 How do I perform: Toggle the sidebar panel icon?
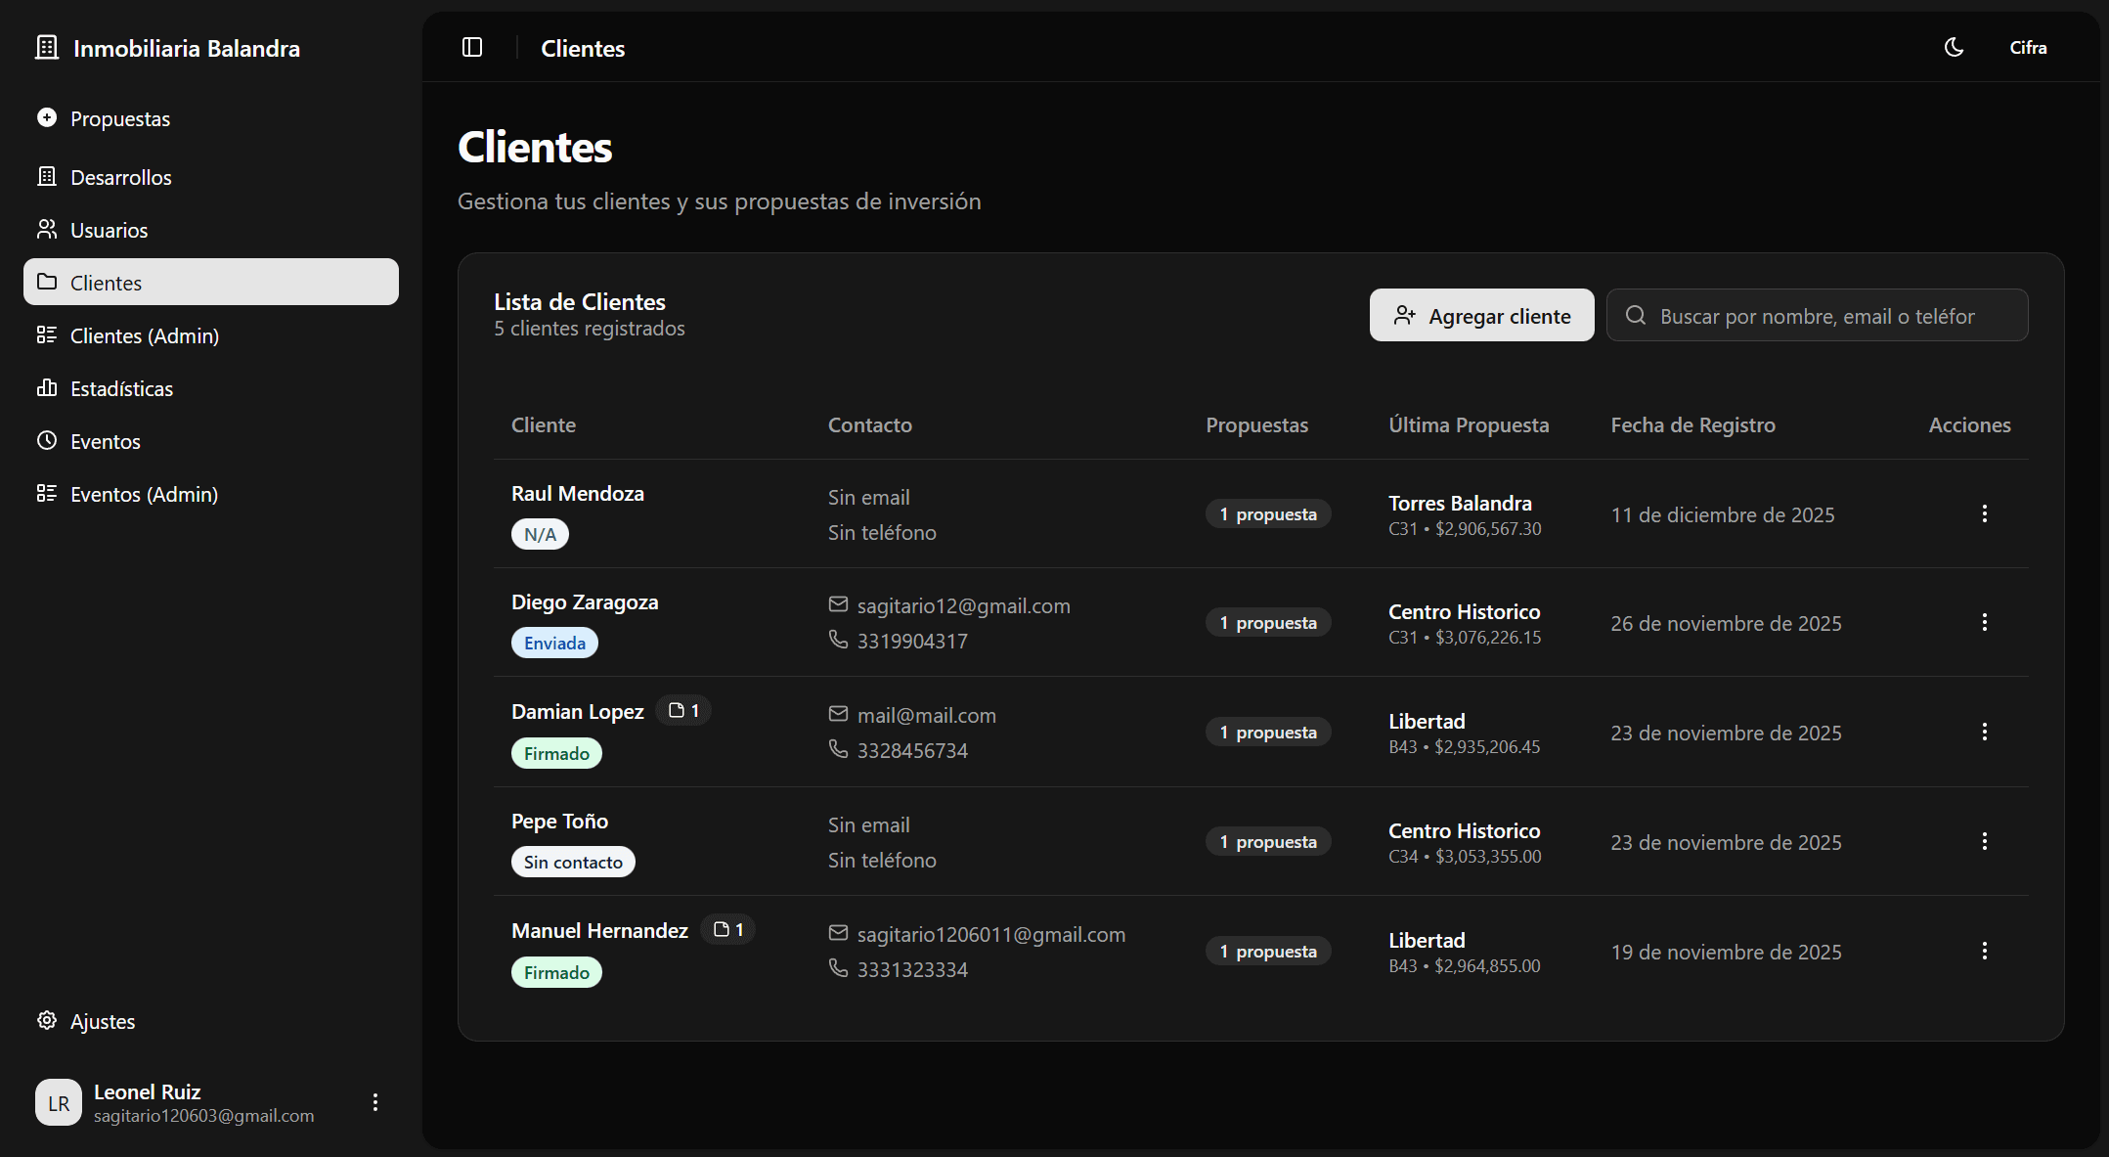(x=472, y=48)
